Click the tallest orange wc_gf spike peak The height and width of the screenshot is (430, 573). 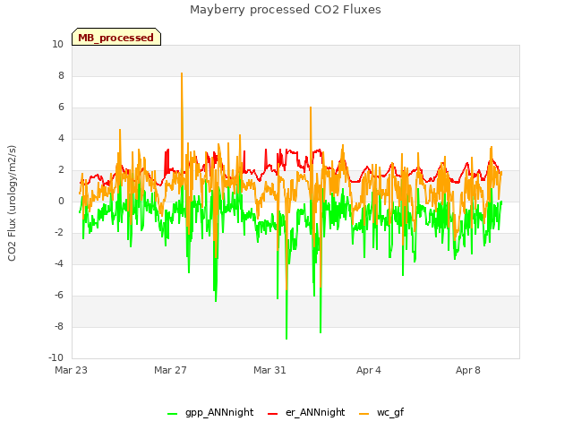click(182, 73)
